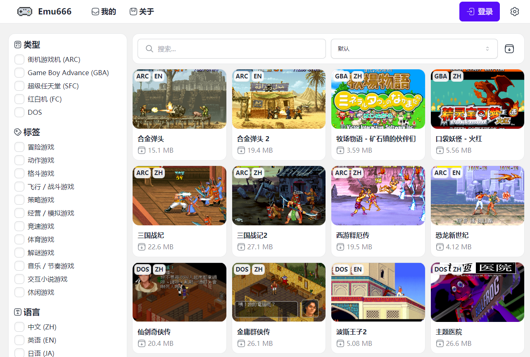
Task: Click the download icon for 口袋妖怪 - 火红
Action: pyautogui.click(x=440, y=150)
